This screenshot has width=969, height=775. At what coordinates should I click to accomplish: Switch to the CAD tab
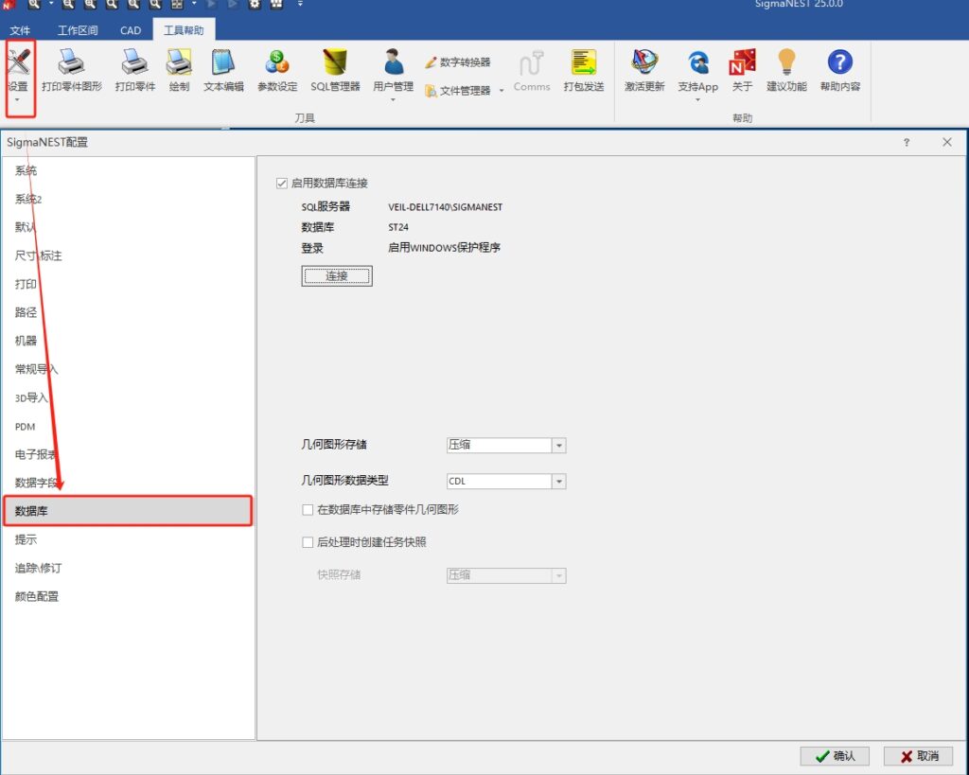coord(131,30)
